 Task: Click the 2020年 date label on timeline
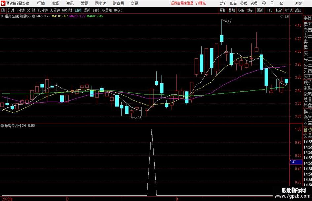pyautogui.click(x=7, y=199)
